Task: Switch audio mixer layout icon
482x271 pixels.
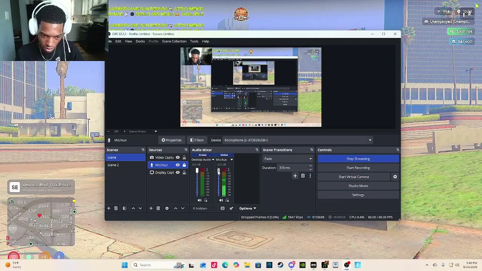Action: tap(223, 208)
